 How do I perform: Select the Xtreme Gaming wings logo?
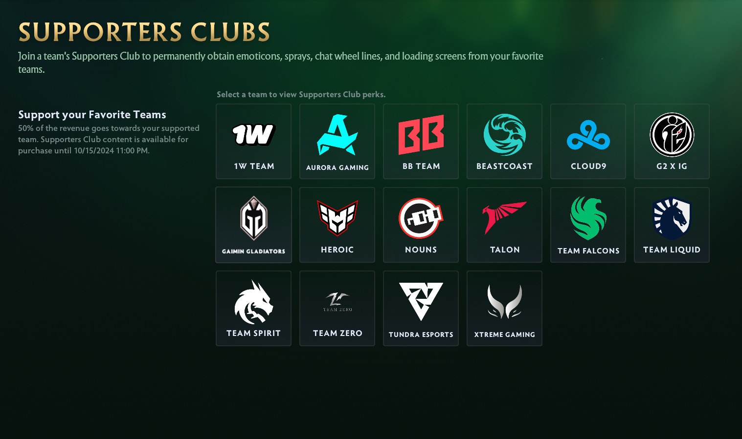click(x=505, y=302)
